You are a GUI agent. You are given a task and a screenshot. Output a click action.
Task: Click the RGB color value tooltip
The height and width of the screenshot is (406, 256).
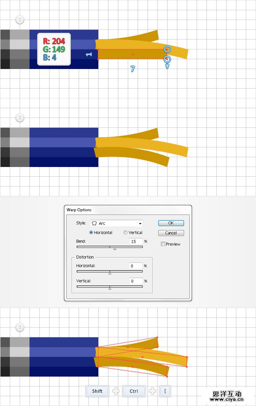54,49
